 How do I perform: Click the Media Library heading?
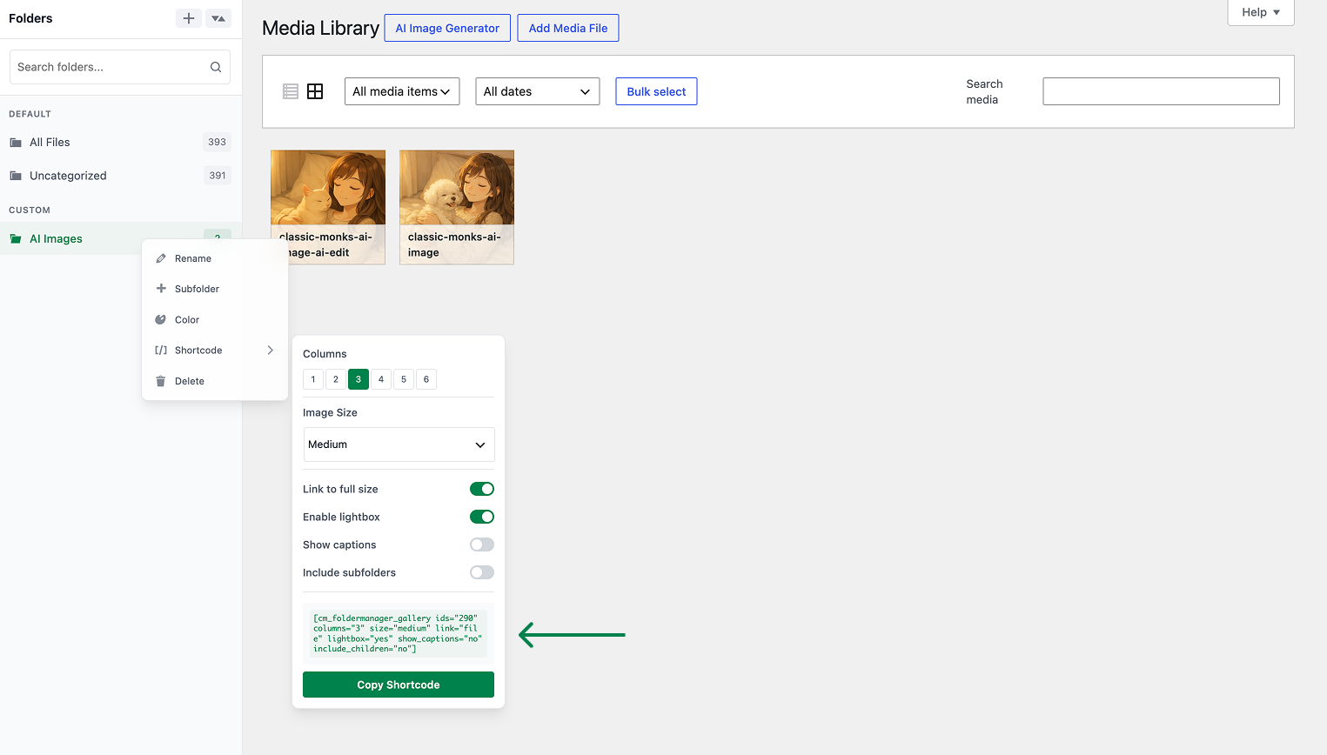[x=321, y=28]
